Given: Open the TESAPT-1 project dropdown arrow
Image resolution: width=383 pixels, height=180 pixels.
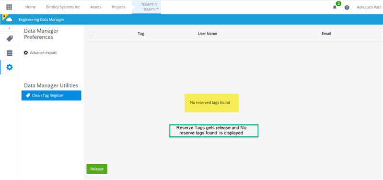Looking at the screenshot, I should coord(158,9).
